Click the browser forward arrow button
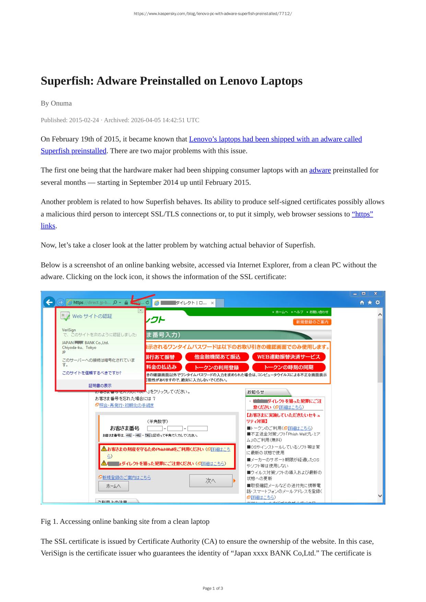The width and height of the screenshot is (426, 602). [x=60, y=302]
